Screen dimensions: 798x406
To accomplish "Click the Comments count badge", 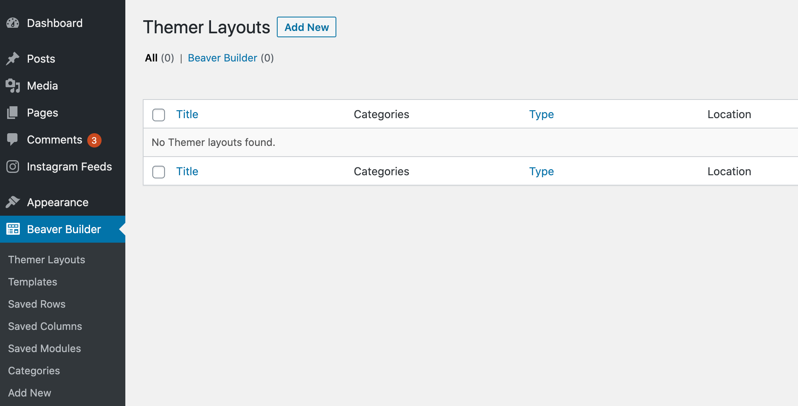I will click(94, 140).
